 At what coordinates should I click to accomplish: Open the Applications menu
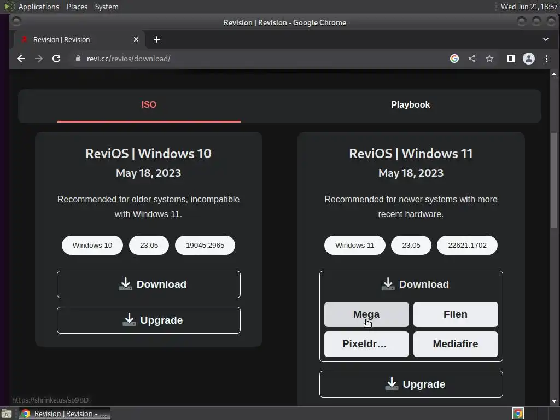[39, 7]
